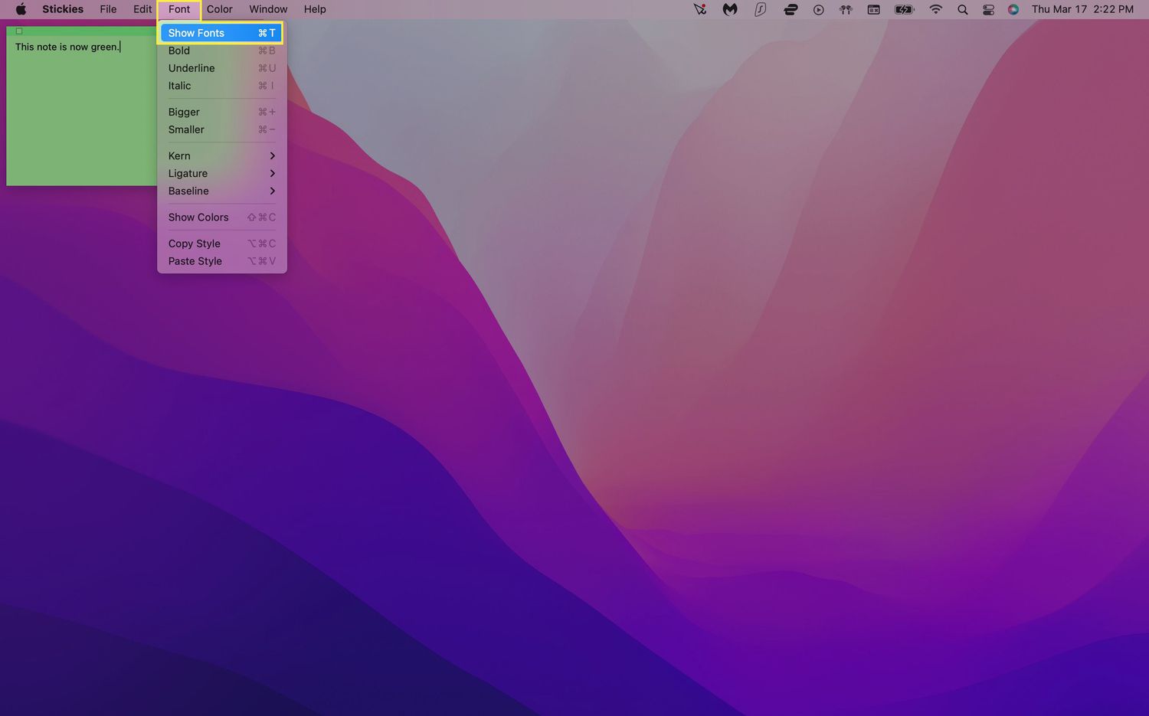
Task: Toggle Underline in the Font menu
Action: [x=191, y=68]
